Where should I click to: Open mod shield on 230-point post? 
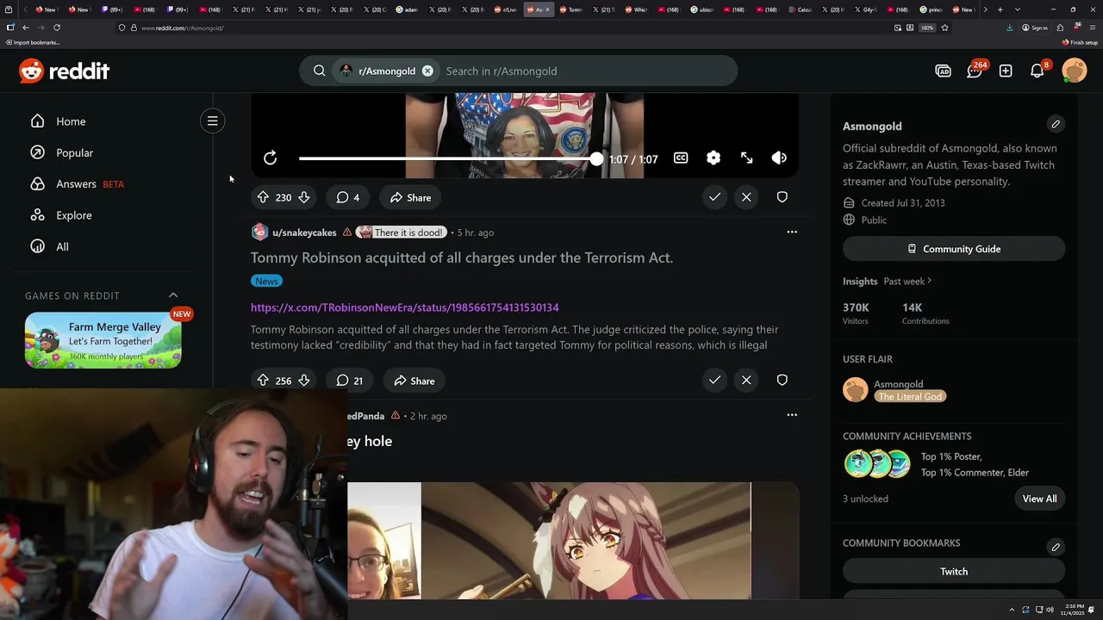pos(782,197)
